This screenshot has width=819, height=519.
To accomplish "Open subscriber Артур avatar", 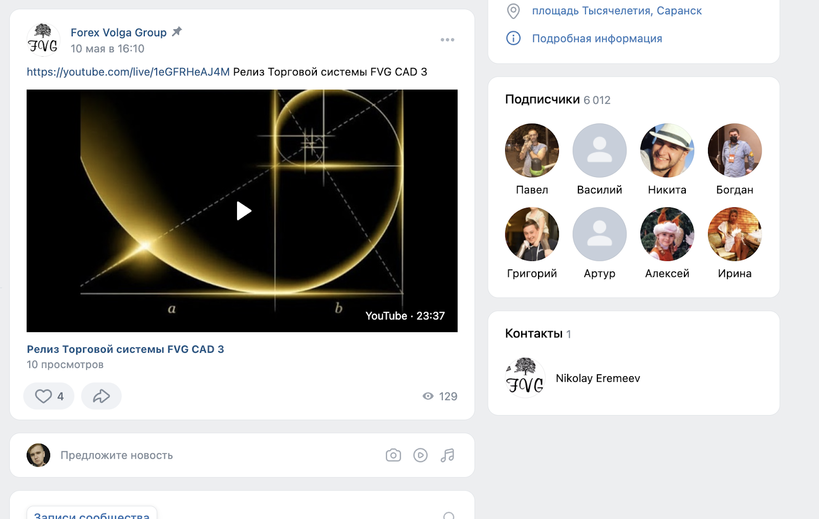I will [x=599, y=234].
